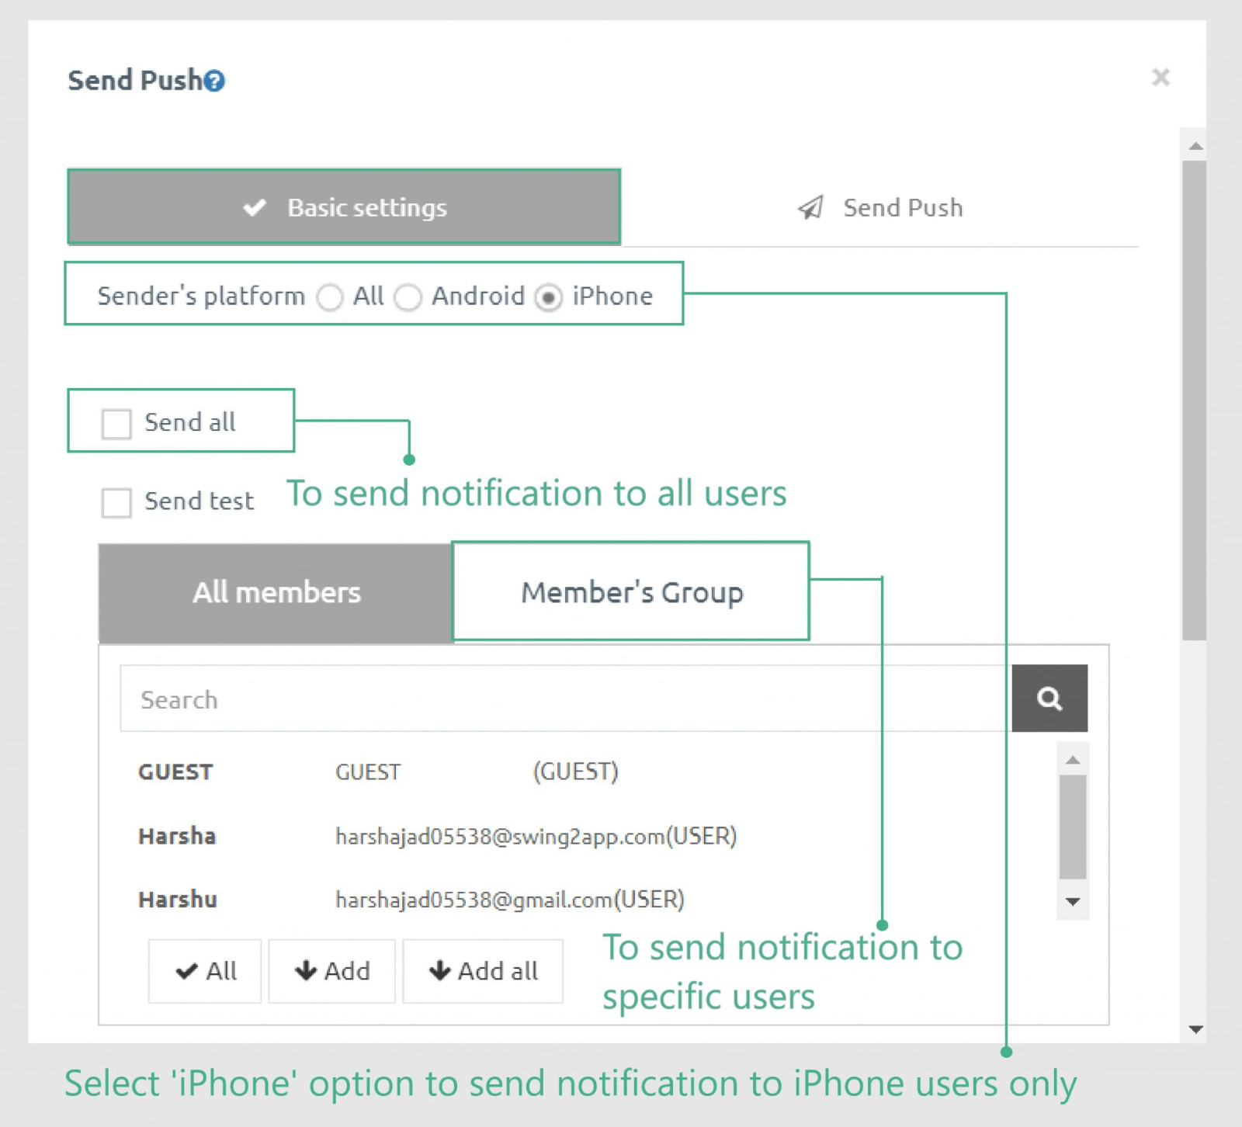Click the Add all button
This screenshot has width=1242, height=1127.
(483, 971)
